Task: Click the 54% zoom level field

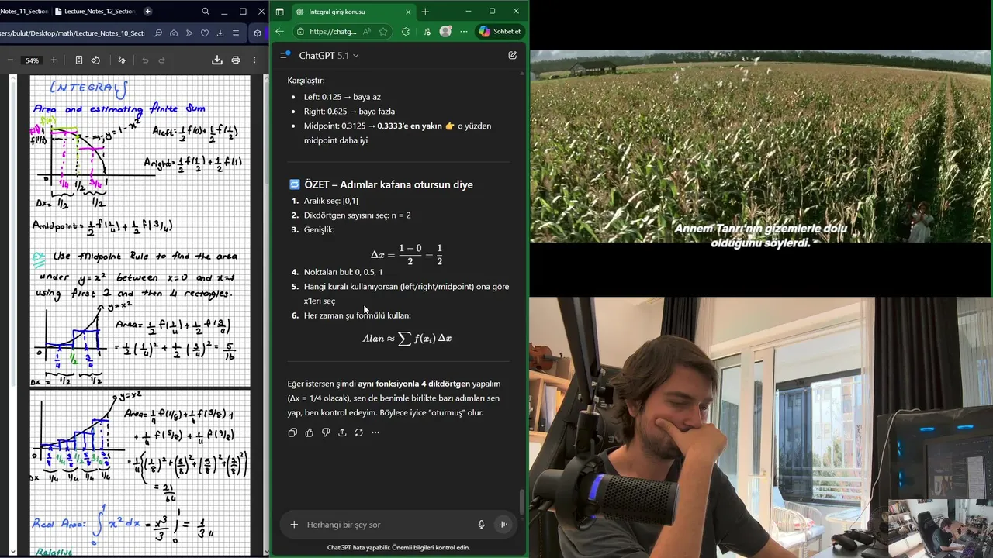Action: pos(32,60)
